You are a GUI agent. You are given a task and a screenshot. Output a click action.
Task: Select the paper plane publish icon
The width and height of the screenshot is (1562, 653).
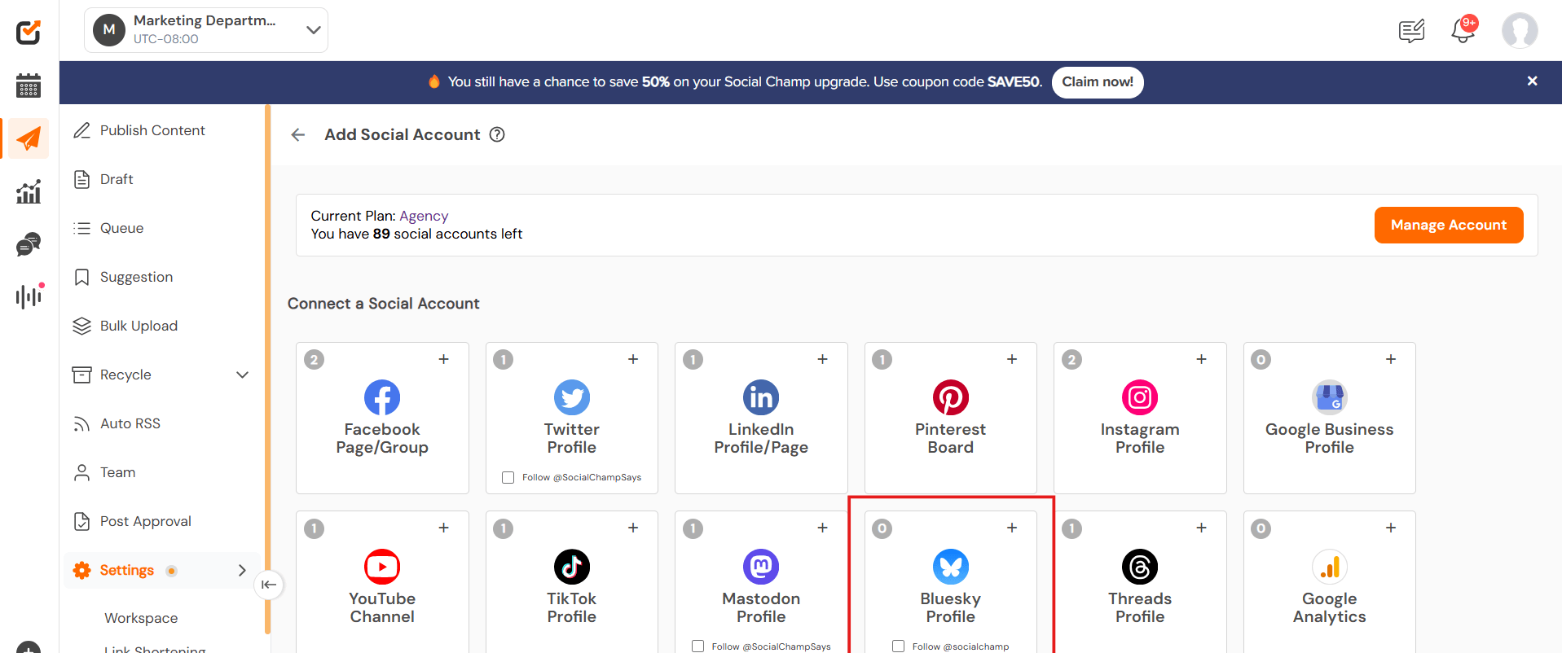tap(29, 138)
